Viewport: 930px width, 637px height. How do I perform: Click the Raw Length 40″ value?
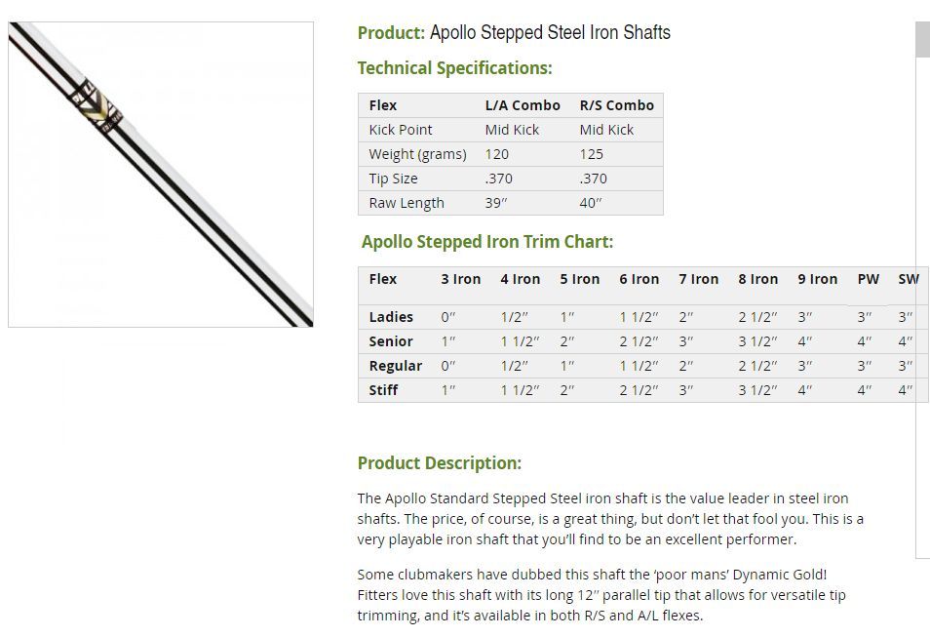[x=591, y=203]
